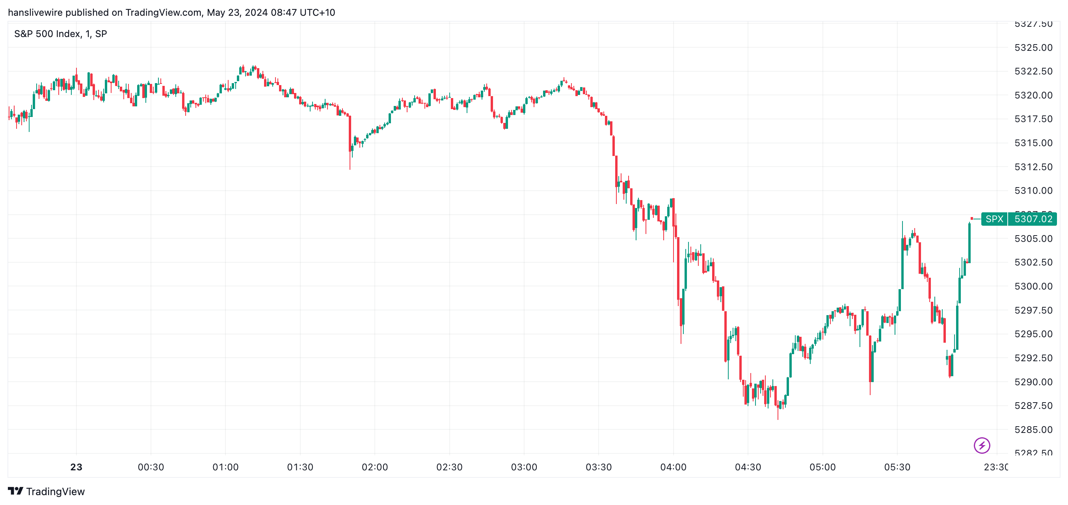Open the TradingView wordmark link
The image size is (1068, 505).
point(55,491)
